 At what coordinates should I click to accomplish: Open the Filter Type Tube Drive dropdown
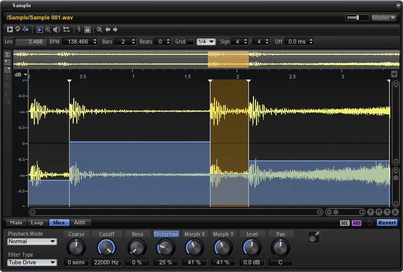click(32, 263)
